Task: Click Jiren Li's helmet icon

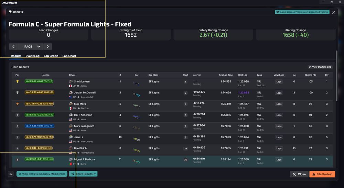Action: (71, 137)
